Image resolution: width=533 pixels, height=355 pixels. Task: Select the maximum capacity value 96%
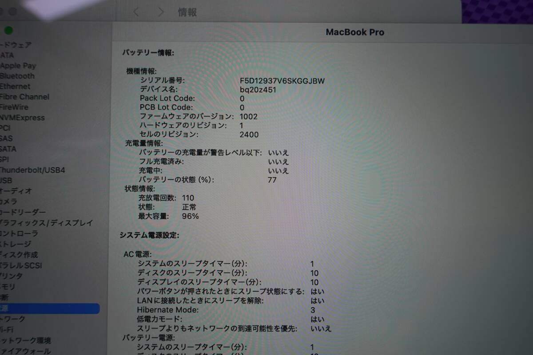pos(191,216)
